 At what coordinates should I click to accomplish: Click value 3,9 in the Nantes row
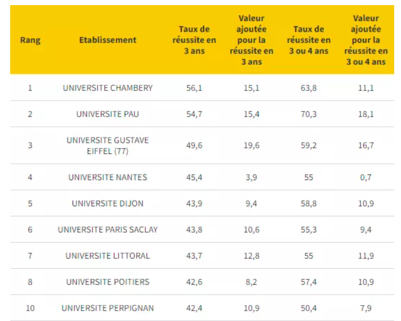pyautogui.click(x=251, y=177)
